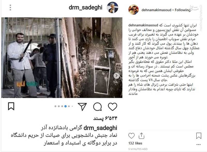Like dehnamakimasoud post with heart icon
207x152 pixels.
(x=131, y=136)
